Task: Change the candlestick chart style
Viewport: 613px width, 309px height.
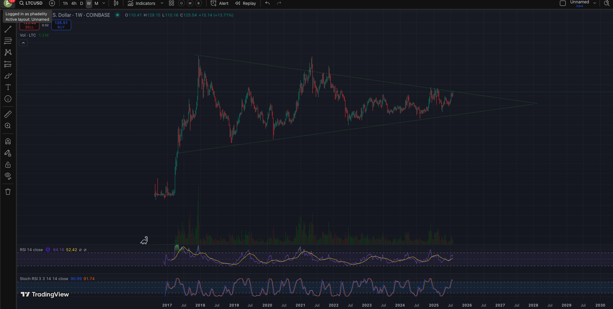Action: (x=116, y=3)
